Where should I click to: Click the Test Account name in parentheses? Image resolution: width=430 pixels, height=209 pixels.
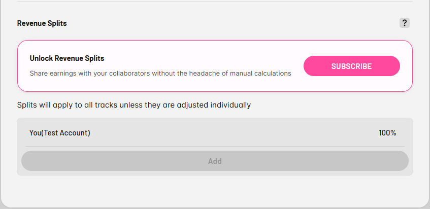tap(67, 133)
